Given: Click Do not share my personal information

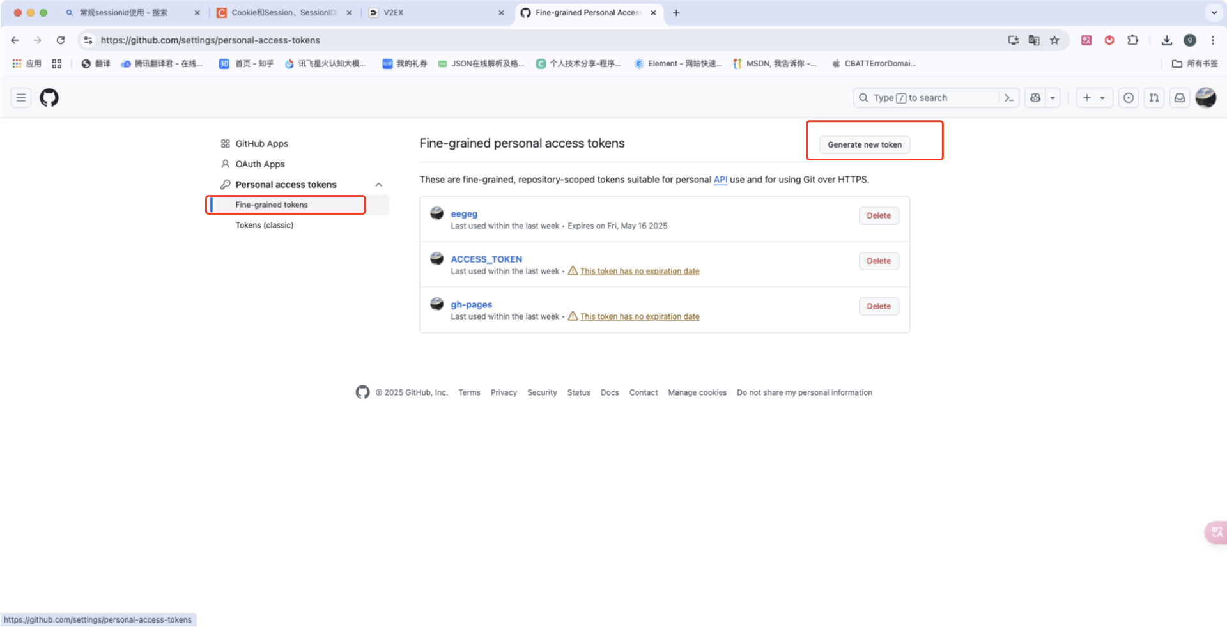Looking at the screenshot, I should [805, 392].
